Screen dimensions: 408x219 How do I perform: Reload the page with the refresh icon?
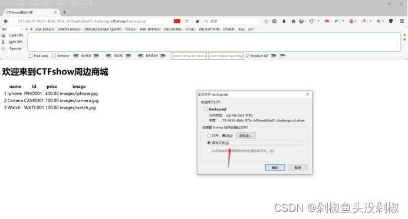coord(186,21)
